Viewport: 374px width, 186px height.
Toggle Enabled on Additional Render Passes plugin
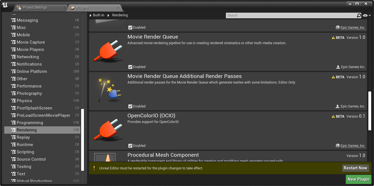131,106
